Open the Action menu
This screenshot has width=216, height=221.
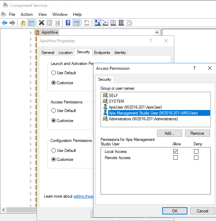pyautogui.click(x=27, y=14)
